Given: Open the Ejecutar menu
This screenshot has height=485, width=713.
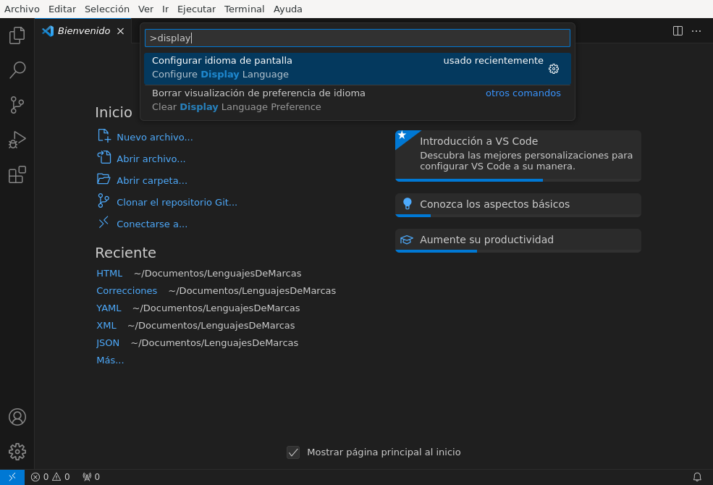Looking at the screenshot, I should (196, 9).
